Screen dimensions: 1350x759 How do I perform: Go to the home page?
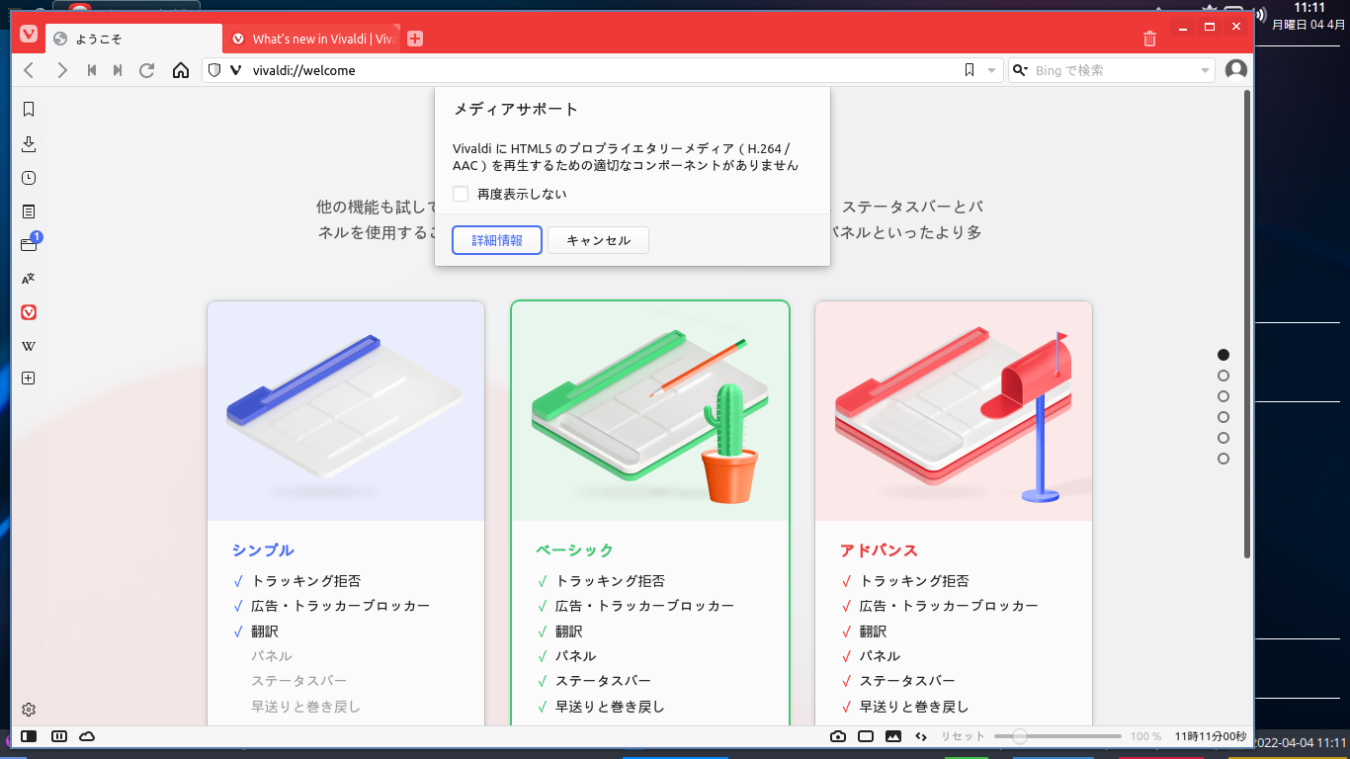pyautogui.click(x=181, y=70)
